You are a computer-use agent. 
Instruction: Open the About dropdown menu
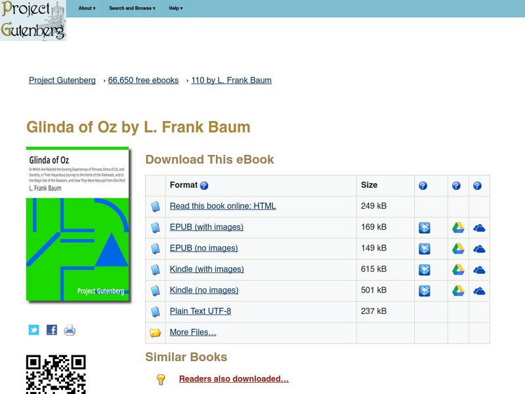[87, 8]
